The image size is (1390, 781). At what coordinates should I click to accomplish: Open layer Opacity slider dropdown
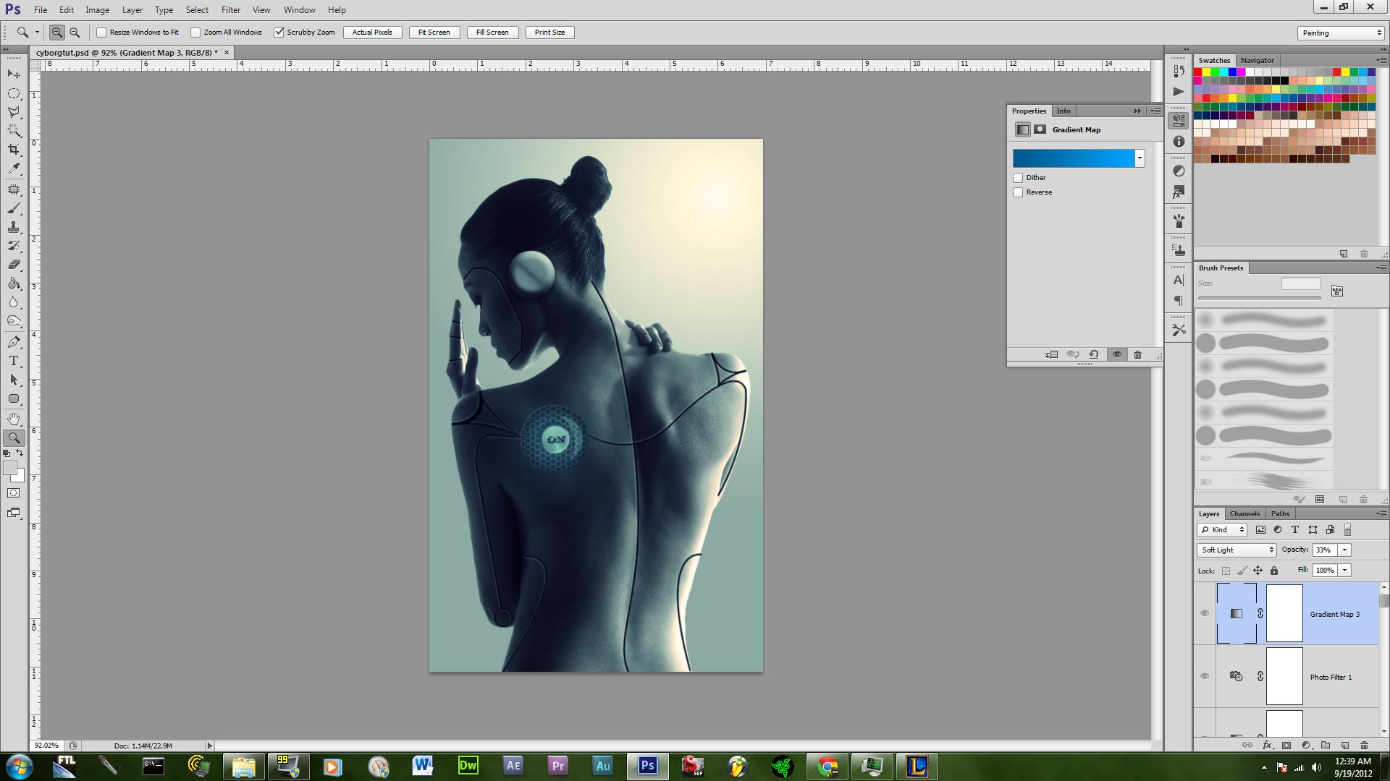[1345, 550]
